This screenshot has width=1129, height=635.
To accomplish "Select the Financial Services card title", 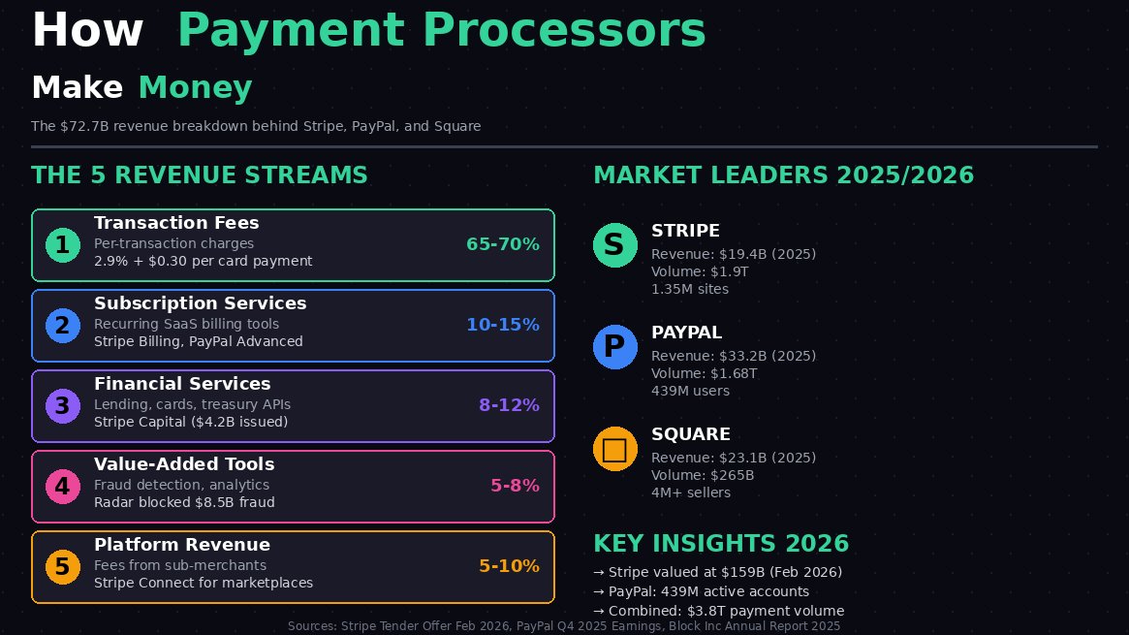I will [x=182, y=384].
